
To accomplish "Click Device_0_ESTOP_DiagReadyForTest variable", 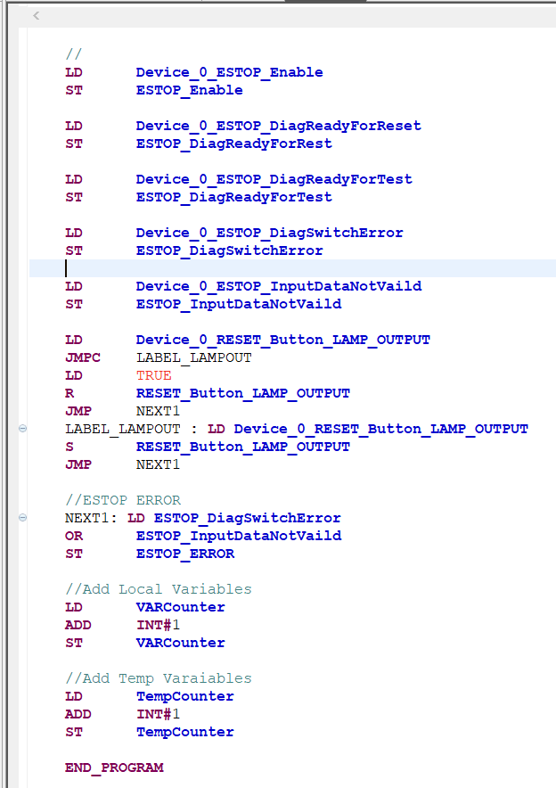I will point(274,179).
